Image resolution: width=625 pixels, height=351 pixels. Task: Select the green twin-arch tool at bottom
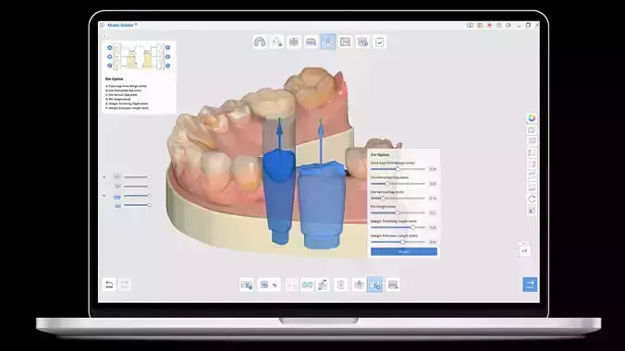coord(307,284)
